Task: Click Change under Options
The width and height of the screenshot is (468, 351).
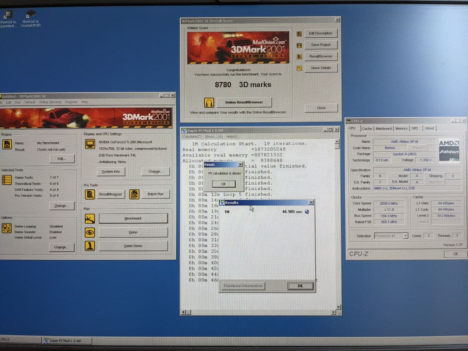Action: [x=61, y=248]
